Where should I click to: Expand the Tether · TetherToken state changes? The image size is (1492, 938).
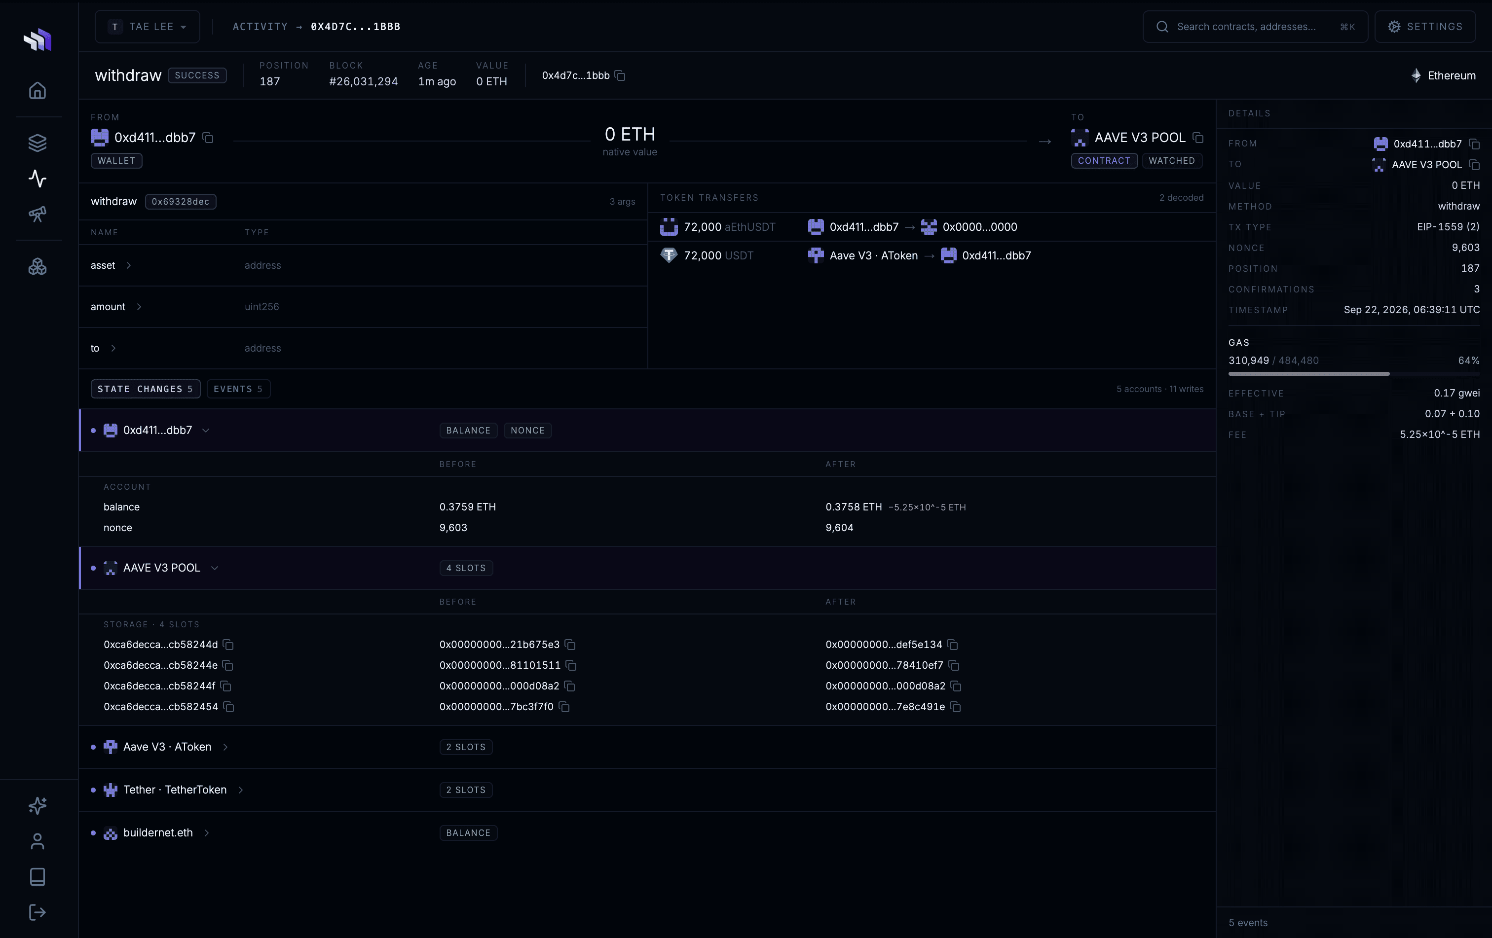[240, 790]
